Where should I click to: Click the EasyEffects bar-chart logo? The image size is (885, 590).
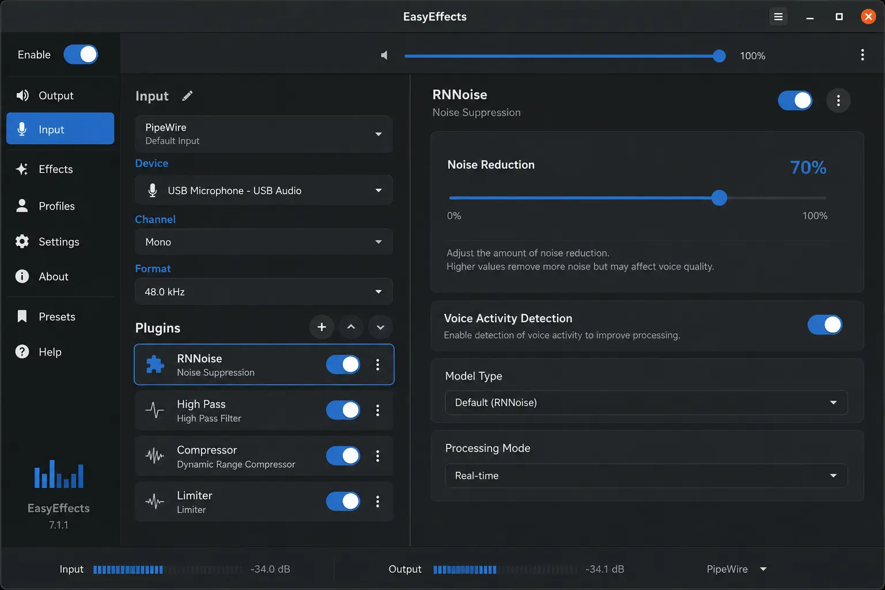[59, 474]
